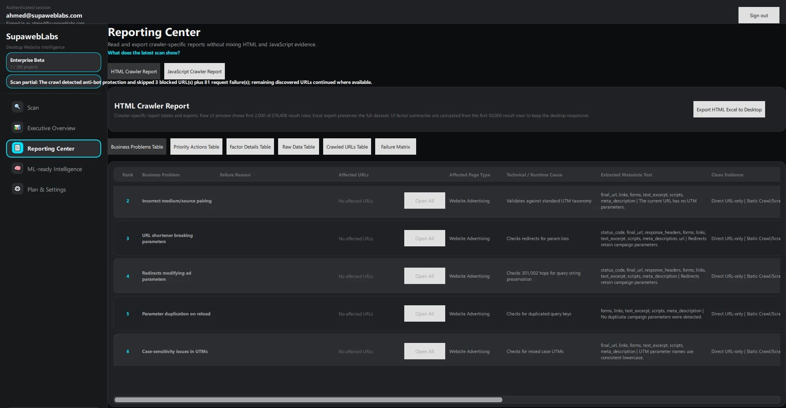Click the Technical / Runtime Cause column header

coord(535,175)
